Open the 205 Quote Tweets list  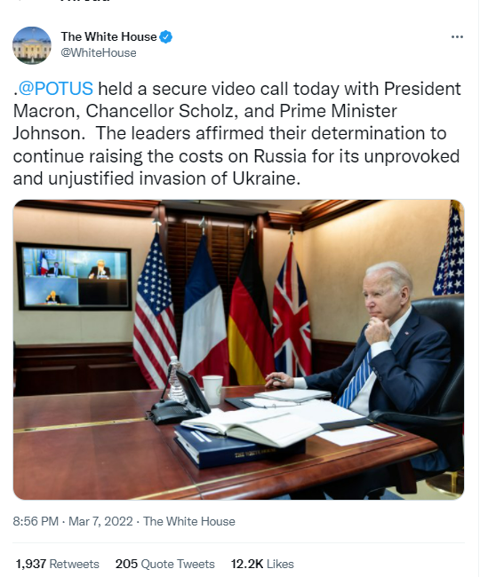(x=165, y=564)
